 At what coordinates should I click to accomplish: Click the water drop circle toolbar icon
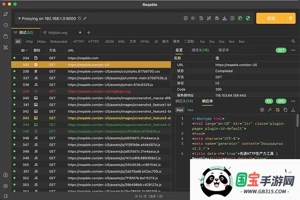click(232, 18)
